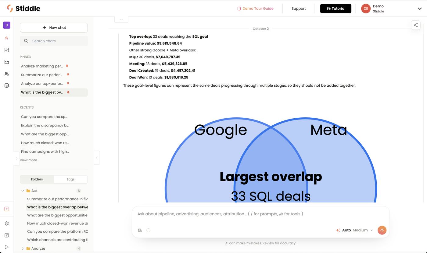Open folder item Summarize our performance in fiv
The image size is (427, 253).
(57, 199)
